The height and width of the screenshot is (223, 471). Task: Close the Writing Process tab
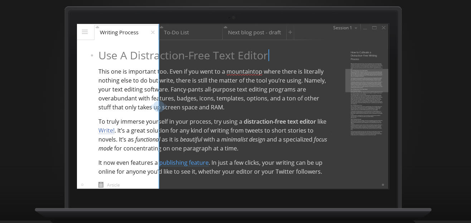(153, 32)
